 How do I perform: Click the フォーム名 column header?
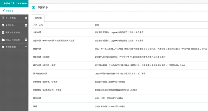pyautogui.click(x=38, y=25)
